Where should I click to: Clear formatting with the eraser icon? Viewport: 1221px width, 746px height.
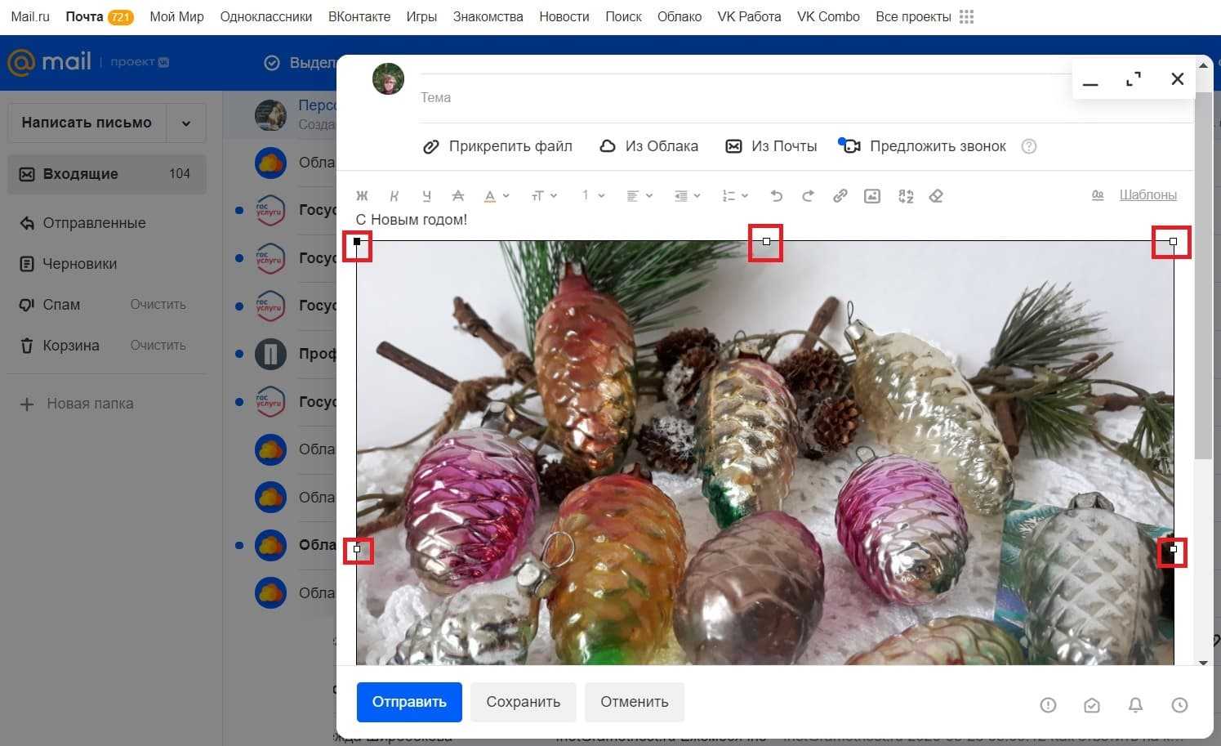tap(936, 196)
